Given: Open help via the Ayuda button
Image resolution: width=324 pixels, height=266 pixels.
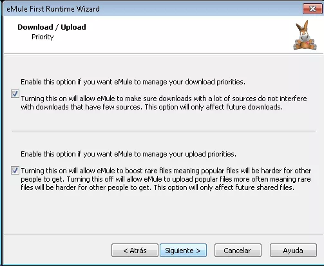Looking at the screenshot, I should pyautogui.click(x=293, y=251).
